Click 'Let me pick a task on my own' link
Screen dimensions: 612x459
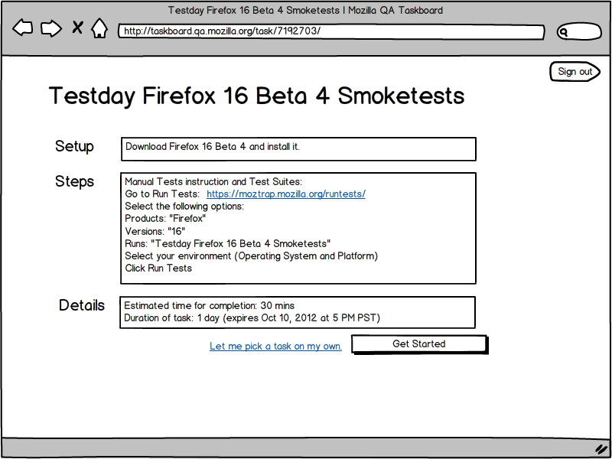click(275, 347)
